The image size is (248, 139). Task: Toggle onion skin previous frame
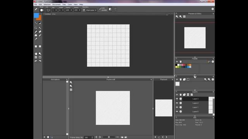pyautogui.click(x=122, y=137)
